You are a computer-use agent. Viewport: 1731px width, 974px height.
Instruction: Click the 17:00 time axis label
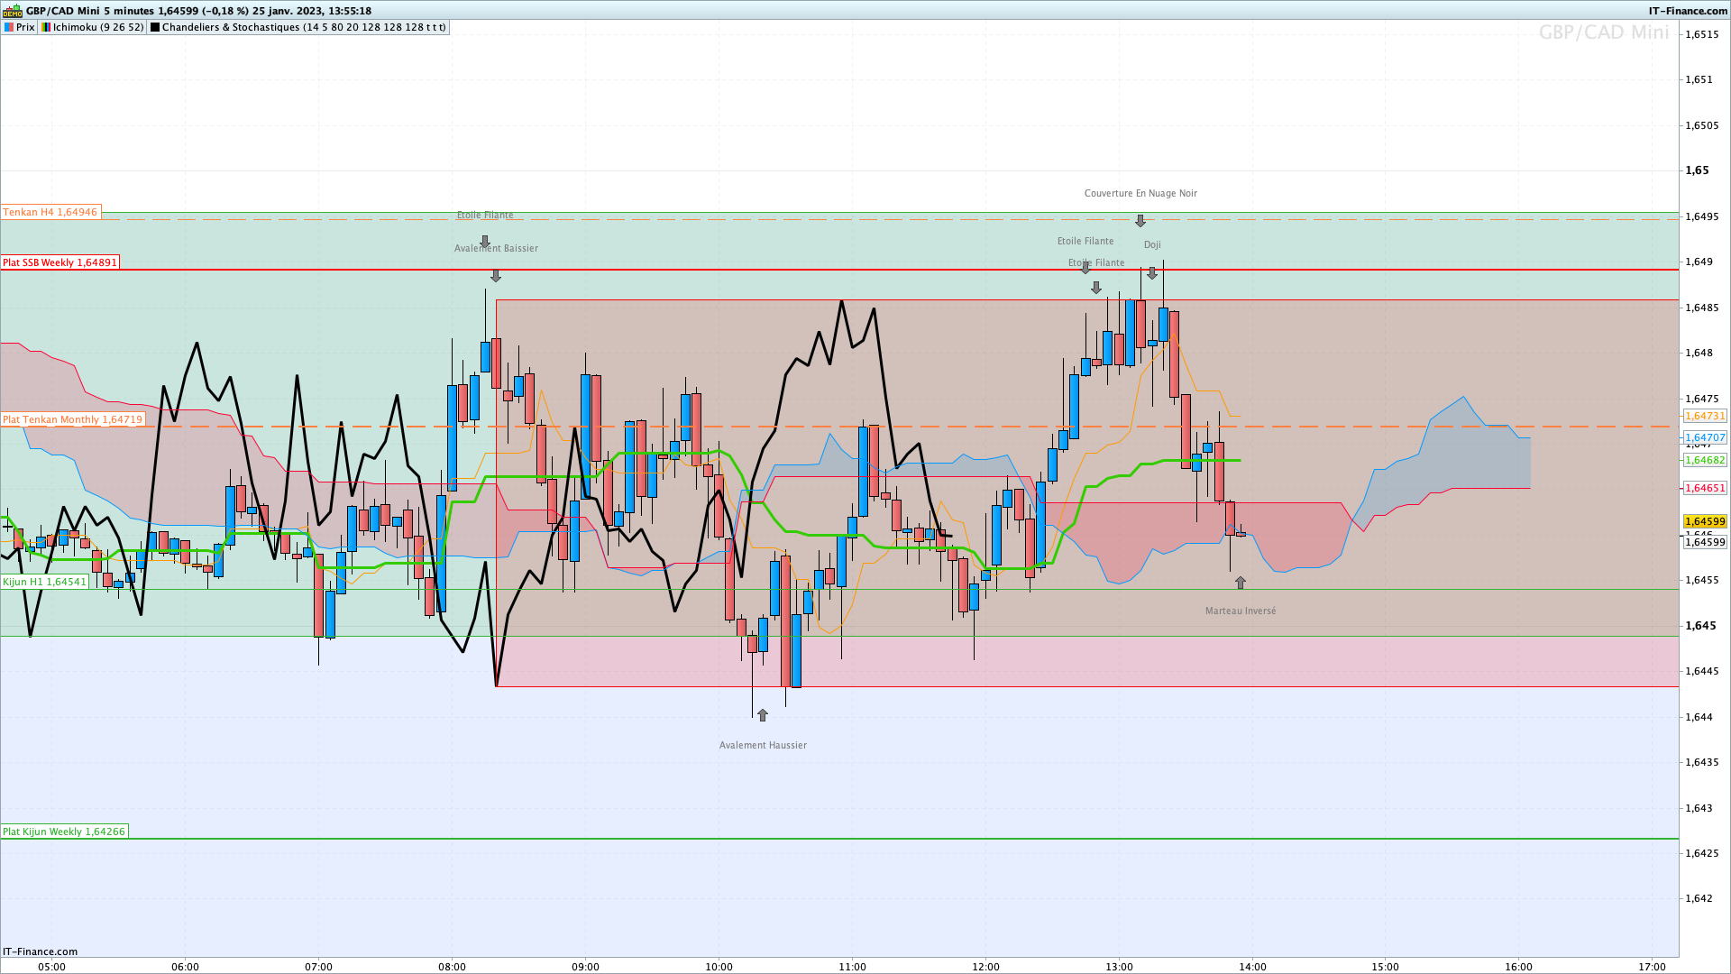(1653, 967)
